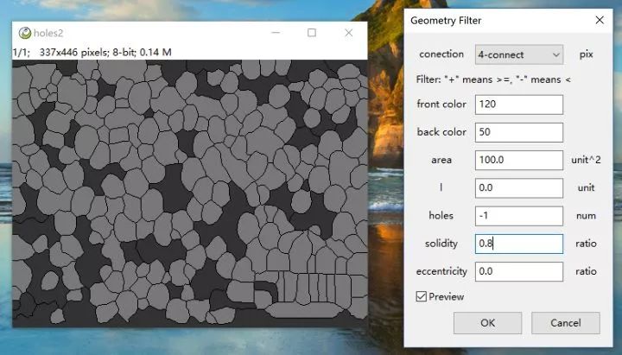Click the 'Filter: "+" means >=' hint text
622x355 pixels.
(x=493, y=79)
